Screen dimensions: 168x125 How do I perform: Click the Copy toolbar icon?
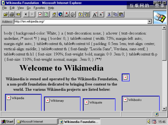click(115, 14)
